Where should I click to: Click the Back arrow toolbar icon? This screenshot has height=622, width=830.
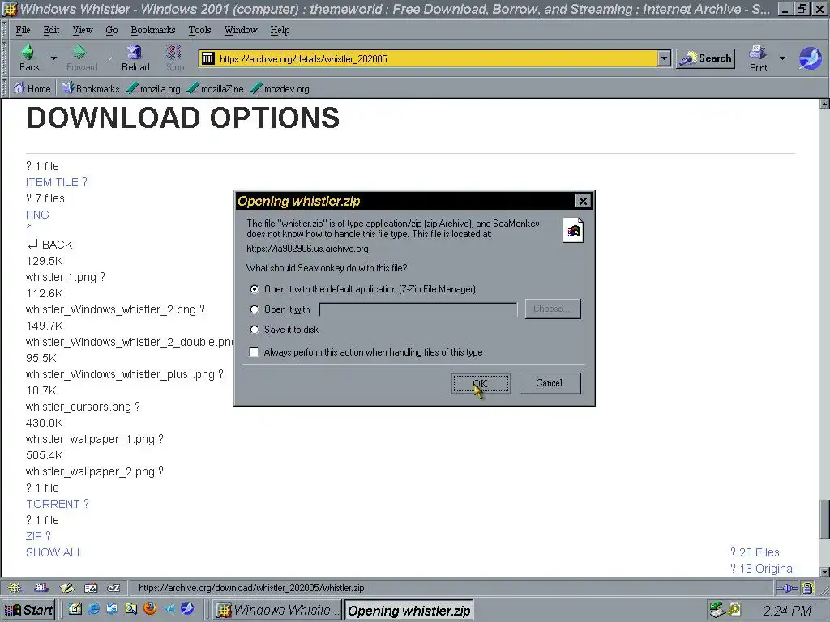click(x=28, y=52)
